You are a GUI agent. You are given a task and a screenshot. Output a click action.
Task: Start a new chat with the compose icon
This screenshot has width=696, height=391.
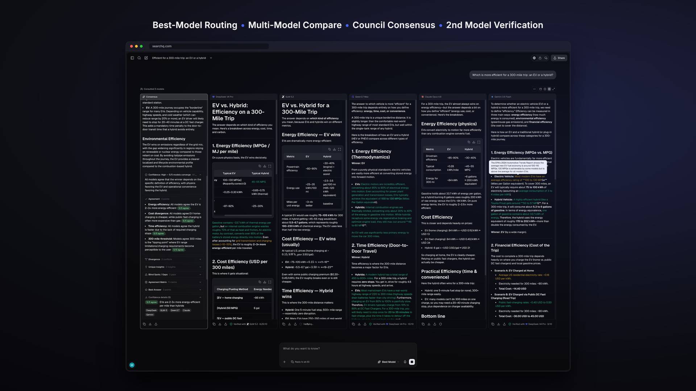[146, 58]
